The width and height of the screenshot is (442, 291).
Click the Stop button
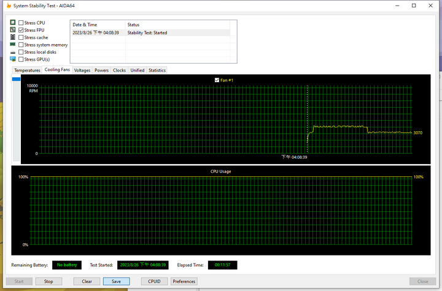click(48, 281)
